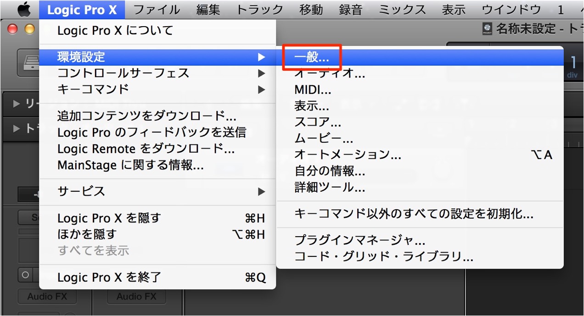Screen dimensions: 584x316
Task: Choose Logic Pro X を隠す
Action: click(x=157, y=218)
